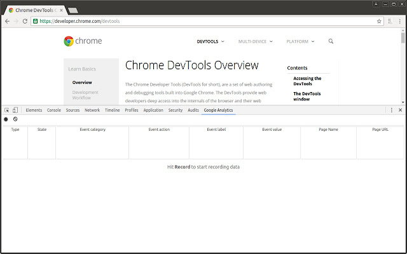Open the Chrome three-dot menu

(400, 21)
